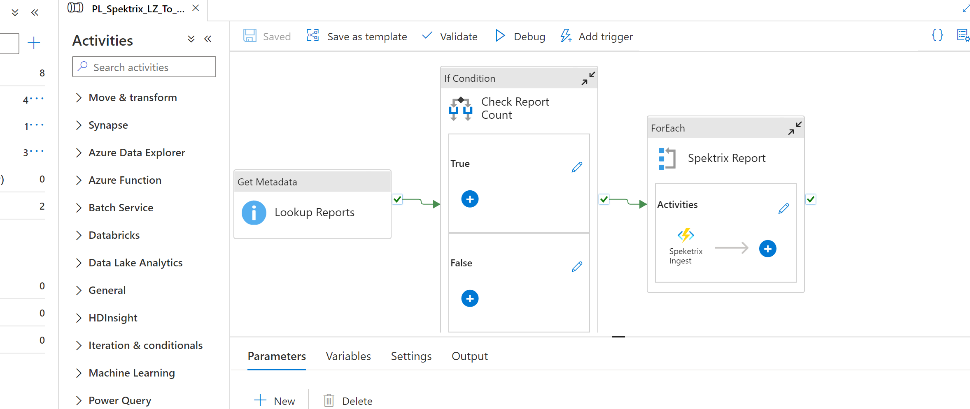Click Delete parameter button

[x=348, y=401]
